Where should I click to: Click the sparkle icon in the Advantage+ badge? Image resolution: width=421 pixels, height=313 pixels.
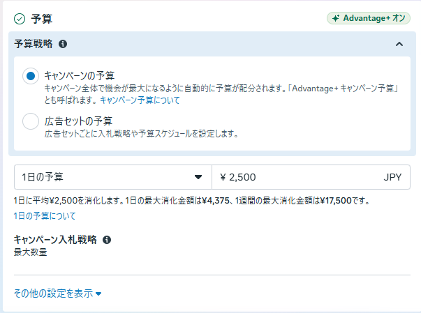click(336, 19)
